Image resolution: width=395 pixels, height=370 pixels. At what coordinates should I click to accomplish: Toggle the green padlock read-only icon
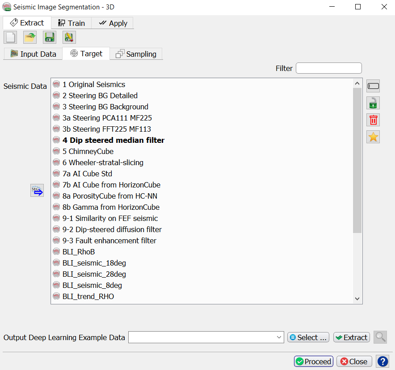tap(373, 103)
